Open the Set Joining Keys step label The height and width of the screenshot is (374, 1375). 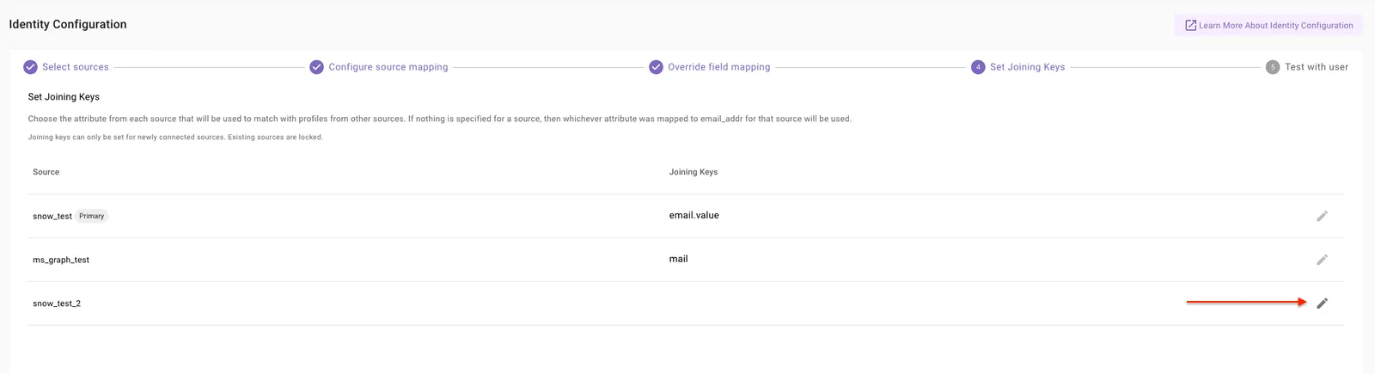click(x=1027, y=67)
